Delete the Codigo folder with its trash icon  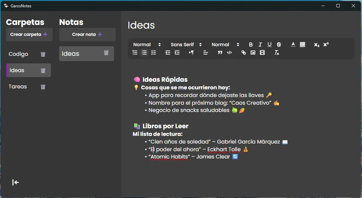coord(43,54)
